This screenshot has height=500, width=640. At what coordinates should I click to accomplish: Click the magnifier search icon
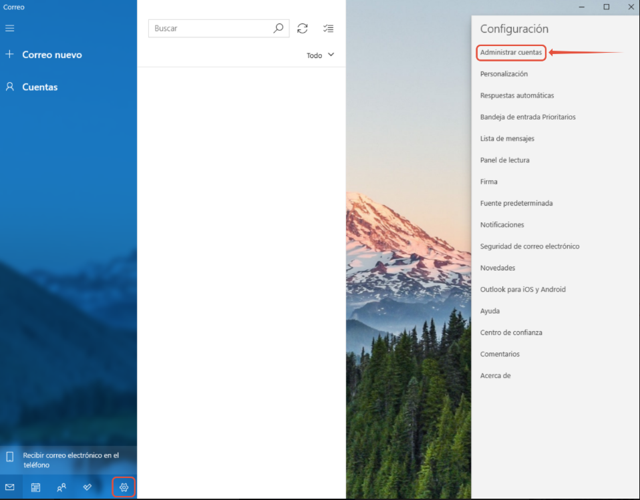tap(279, 28)
